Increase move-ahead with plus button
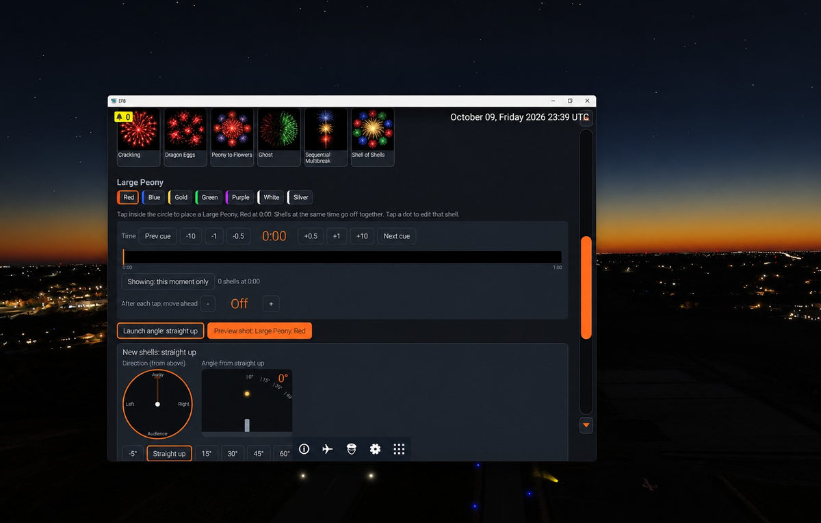 point(271,304)
